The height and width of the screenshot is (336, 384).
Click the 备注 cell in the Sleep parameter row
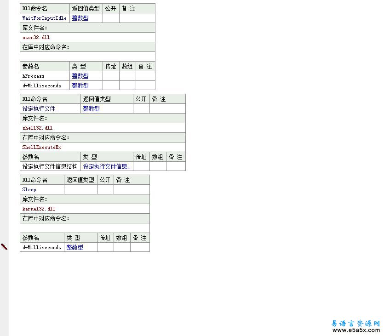(138, 247)
